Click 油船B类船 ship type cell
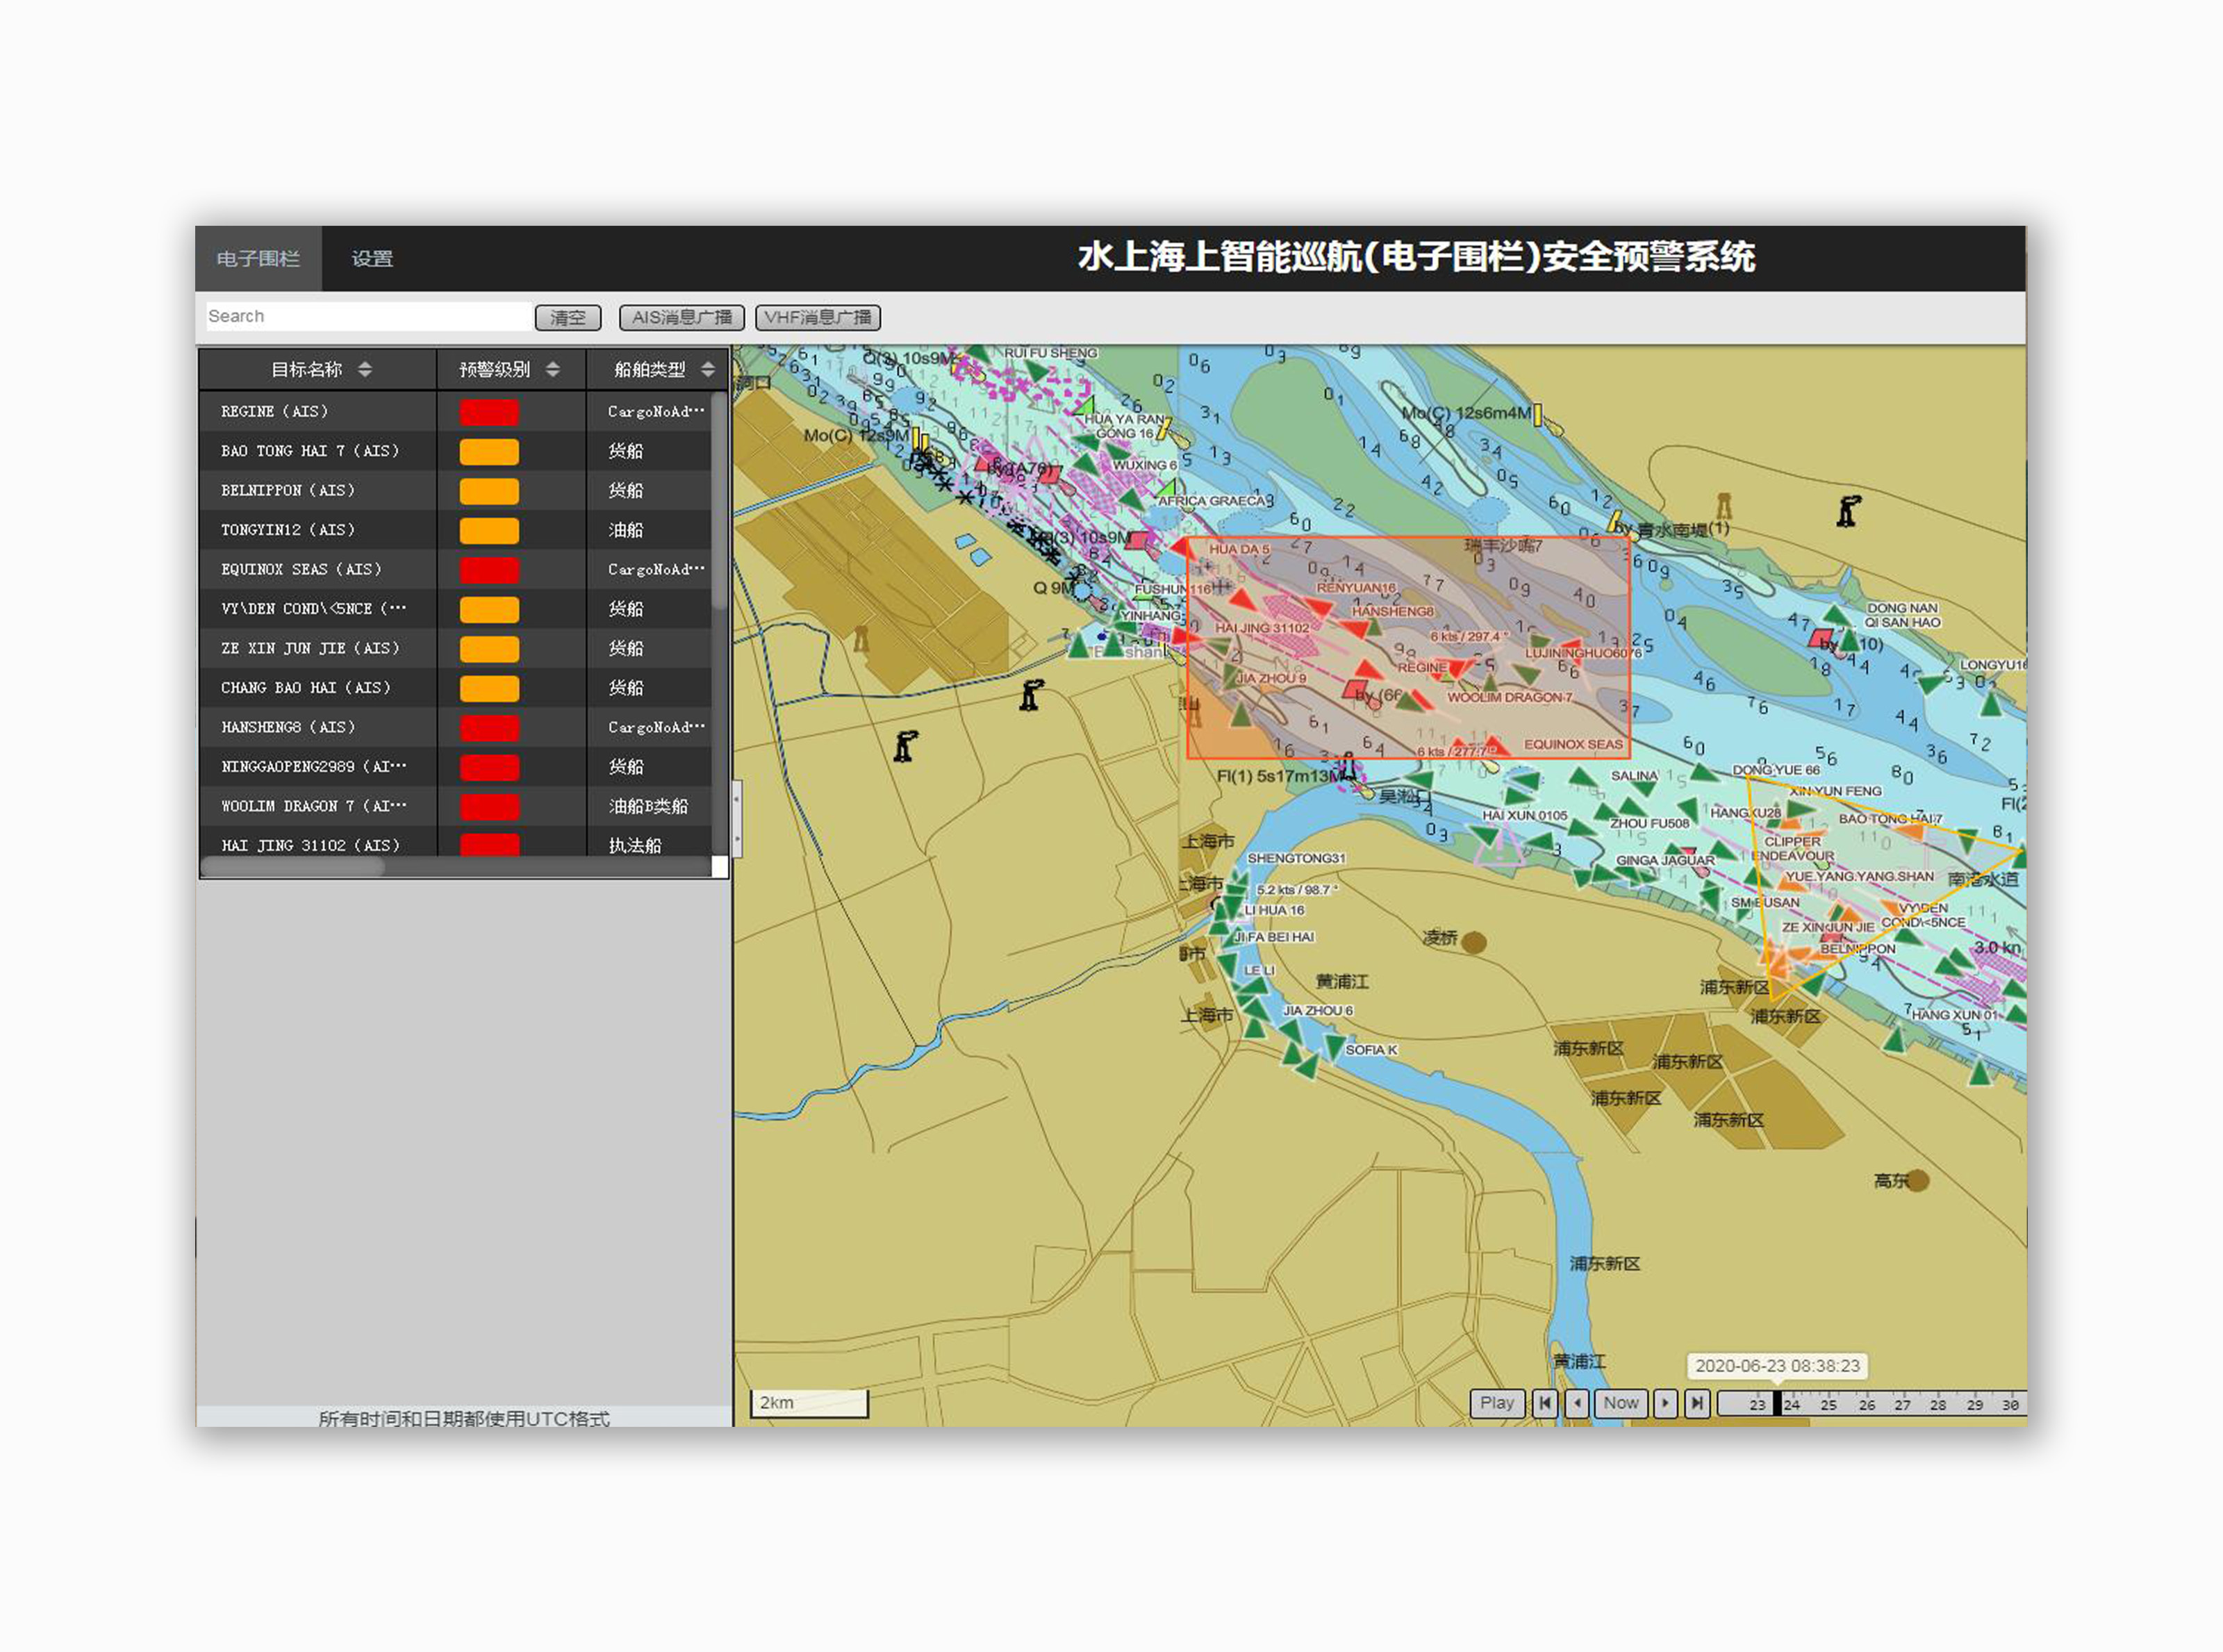Viewport: 2223px width, 1652px height. (x=648, y=806)
